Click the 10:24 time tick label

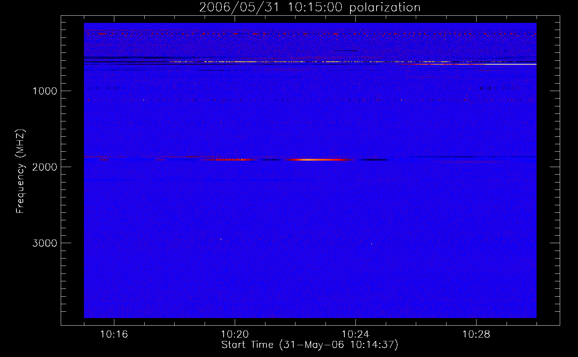[355, 335]
